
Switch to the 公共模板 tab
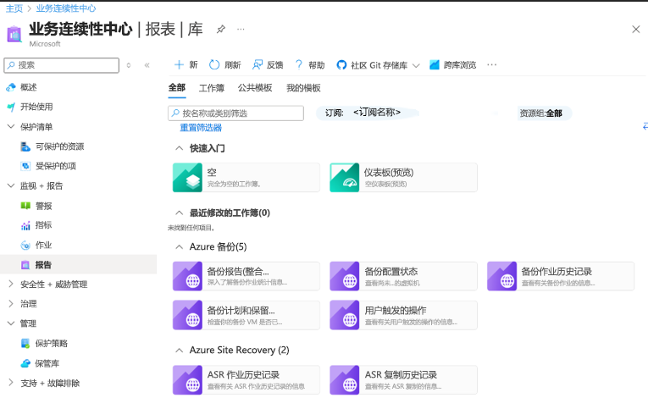pyautogui.click(x=255, y=87)
